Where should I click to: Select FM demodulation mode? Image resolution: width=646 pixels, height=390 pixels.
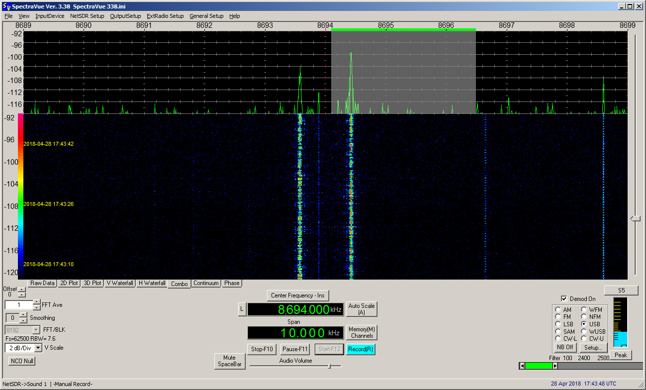click(558, 316)
